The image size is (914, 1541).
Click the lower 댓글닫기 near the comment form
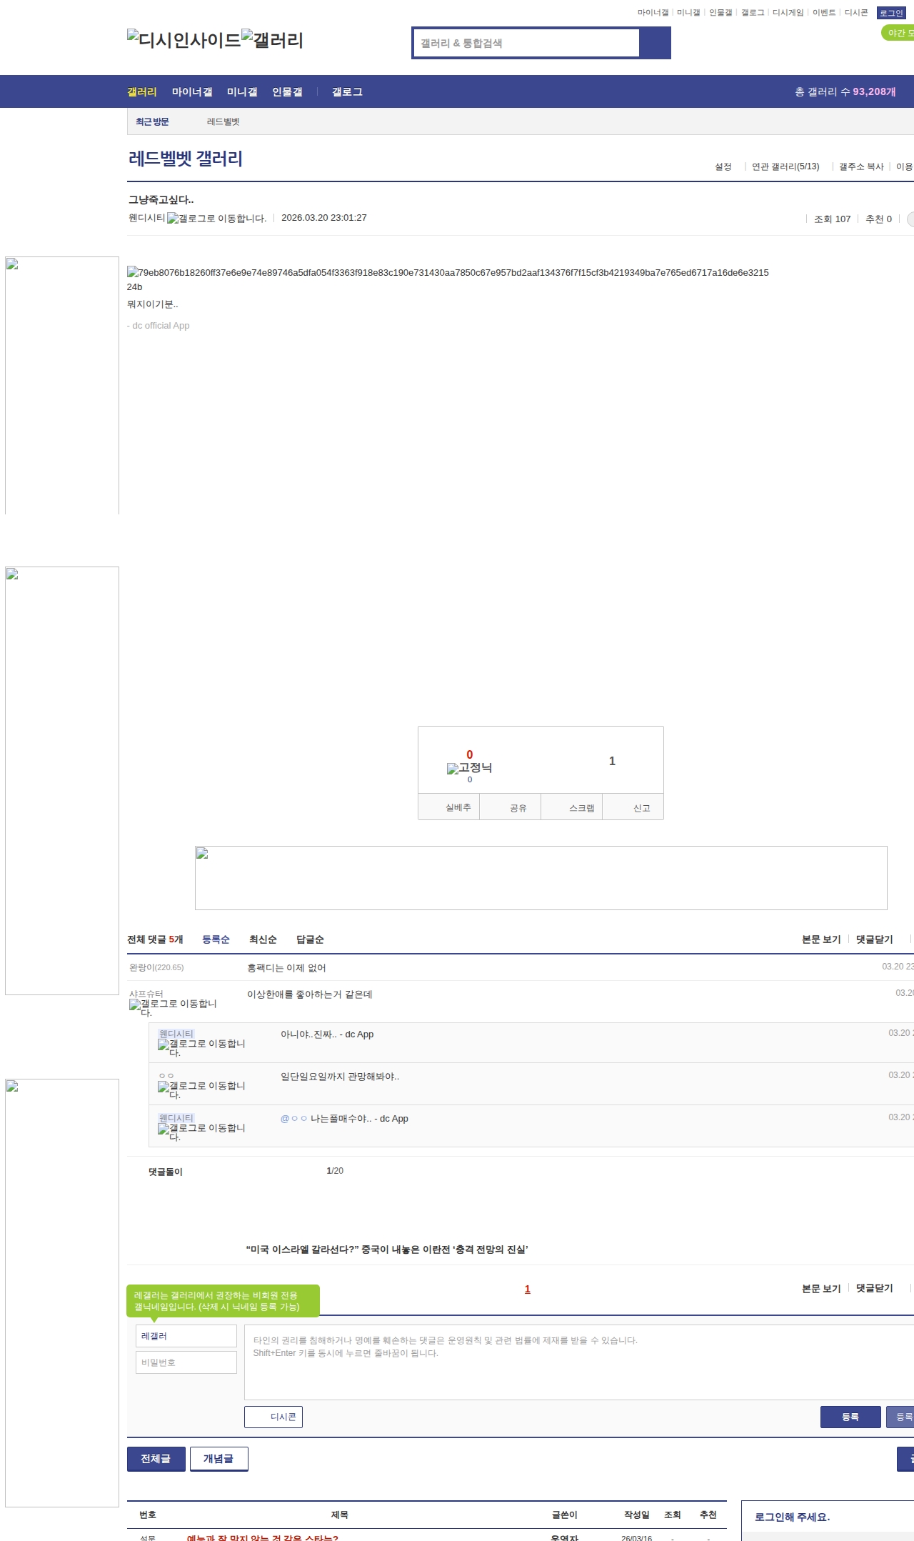[875, 1288]
